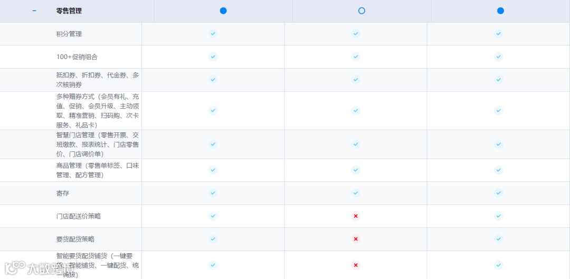Viewport: 570px width, 279px height.
Task: Click the filled circle in first plan column header
Action: click(223, 11)
